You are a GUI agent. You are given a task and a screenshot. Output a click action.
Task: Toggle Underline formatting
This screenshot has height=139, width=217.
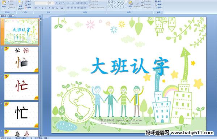click(42, 8)
